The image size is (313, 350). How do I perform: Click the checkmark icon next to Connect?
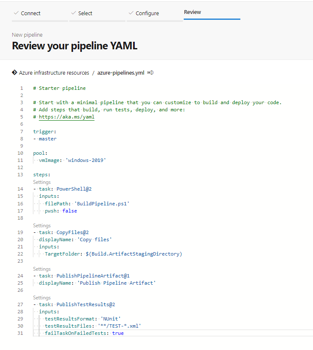(x=16, y=13)
